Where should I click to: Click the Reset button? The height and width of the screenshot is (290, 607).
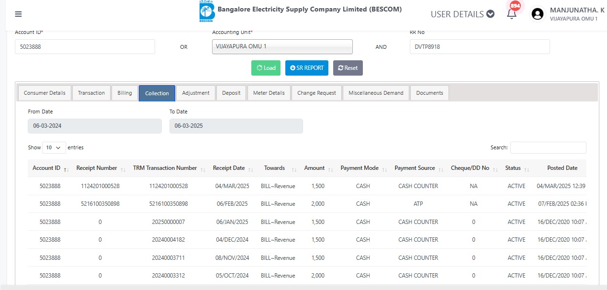(348, 68)
